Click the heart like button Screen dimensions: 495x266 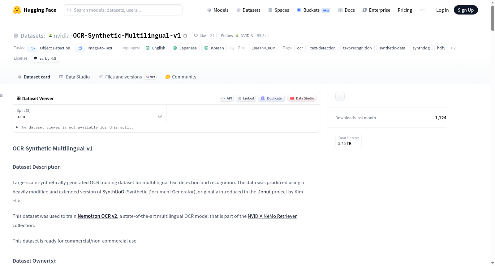[200, 36]
